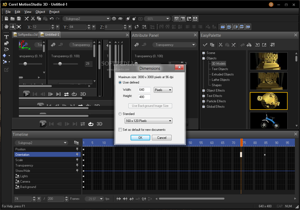Open the Subgroup2 dropdown in the top toolbar
300x210 pixels.
tap(87, 19)
